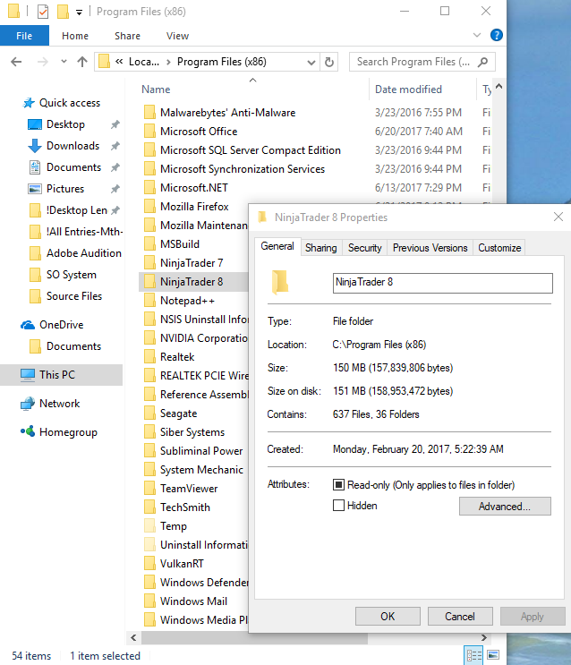Expand the ribbon chevron
Viewport: 571px width, 665px height.
477,35
